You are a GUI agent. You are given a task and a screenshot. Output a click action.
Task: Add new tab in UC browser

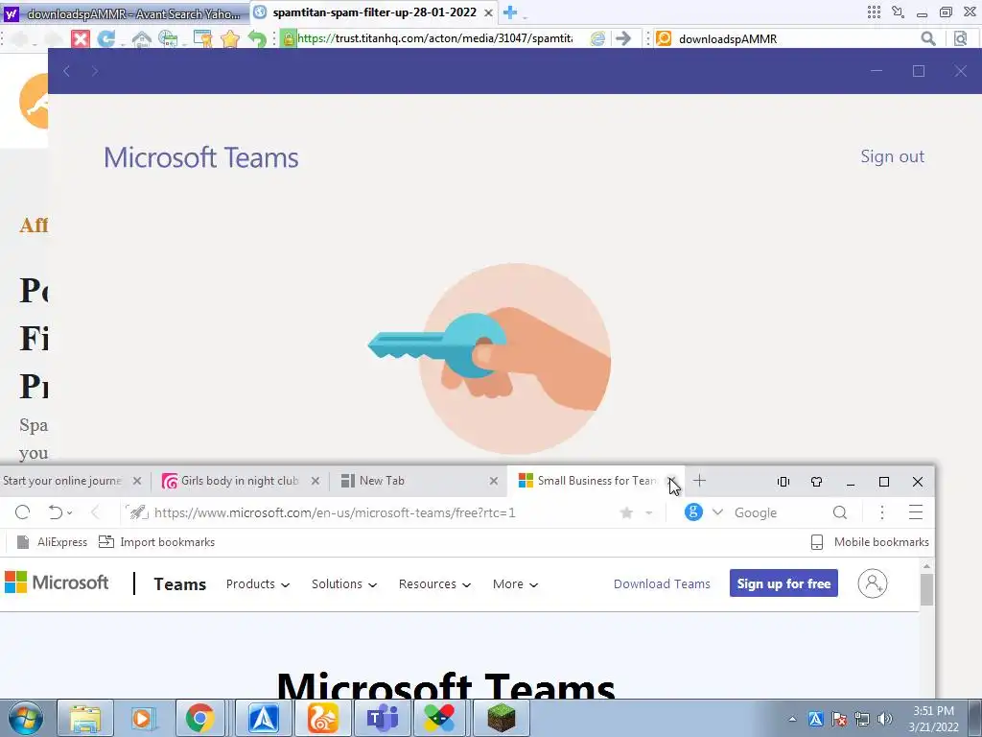[699, 481]
